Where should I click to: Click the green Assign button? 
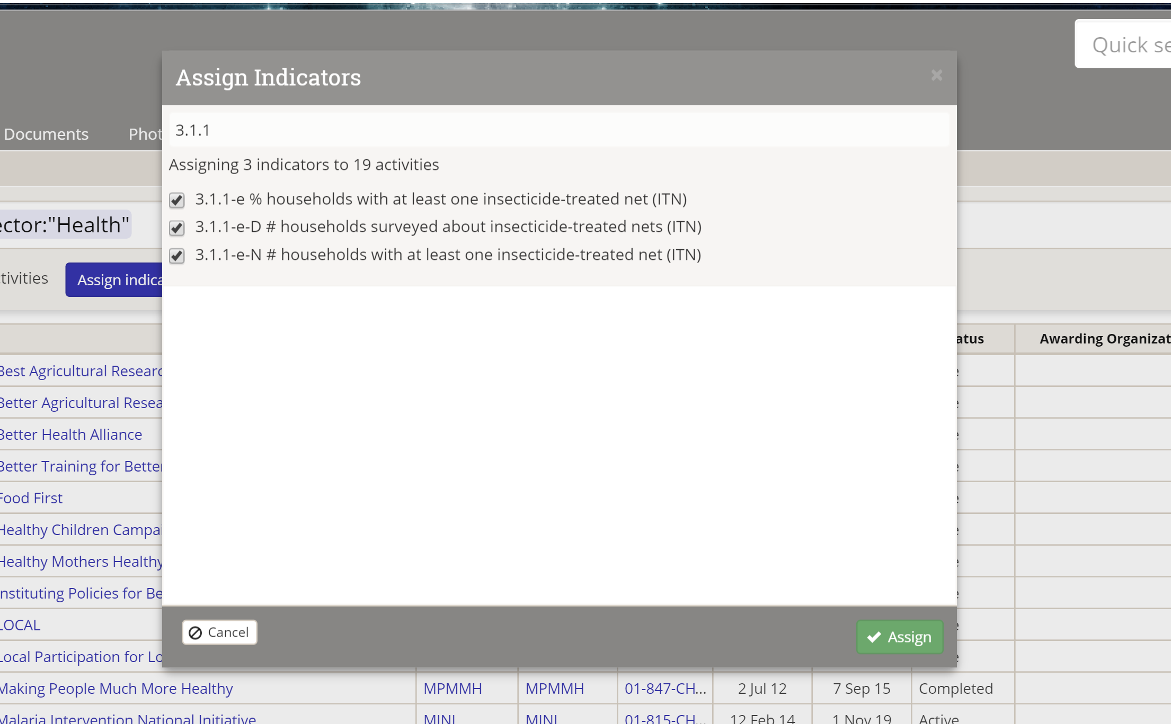(900, 637)
